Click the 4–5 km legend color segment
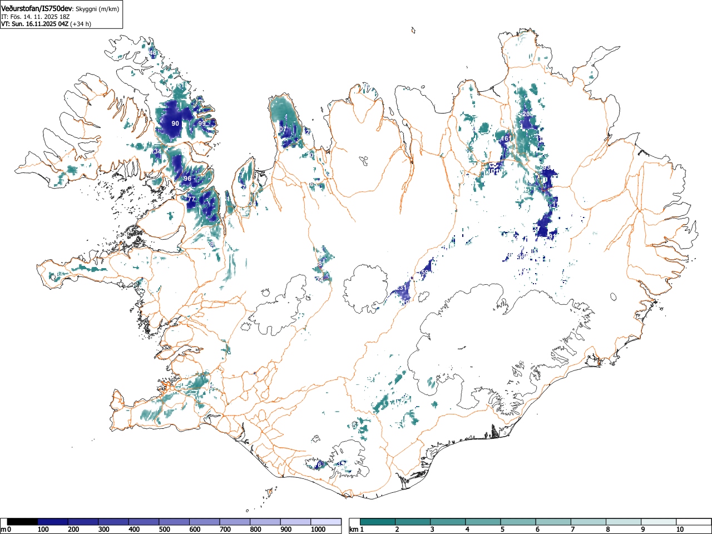712x534 pixels. (483, 522)
